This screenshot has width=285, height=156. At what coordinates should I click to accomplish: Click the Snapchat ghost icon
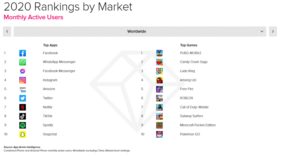click(x=23, y=134)
